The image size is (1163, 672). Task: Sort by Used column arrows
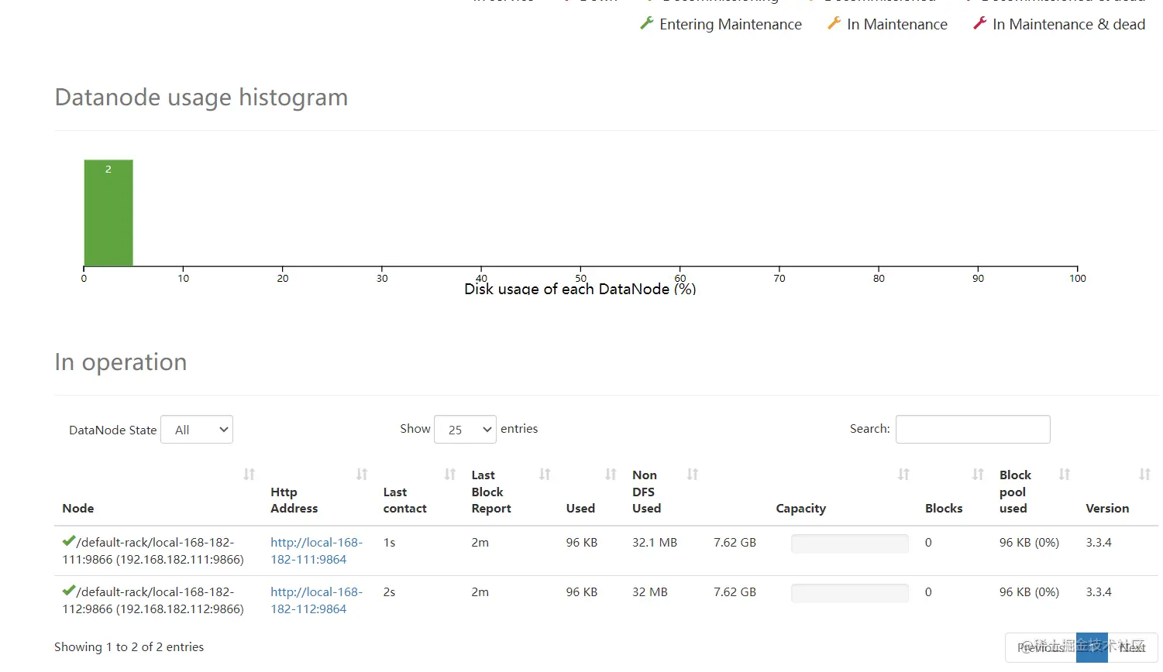coord(611,474)
